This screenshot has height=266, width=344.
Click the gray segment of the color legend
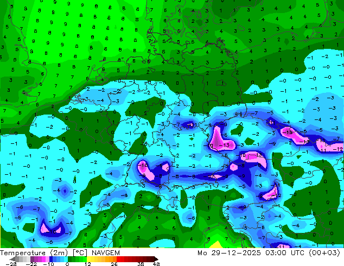click(21, 259)
